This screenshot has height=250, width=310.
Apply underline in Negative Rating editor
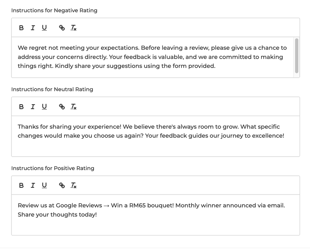coord(44,28)
